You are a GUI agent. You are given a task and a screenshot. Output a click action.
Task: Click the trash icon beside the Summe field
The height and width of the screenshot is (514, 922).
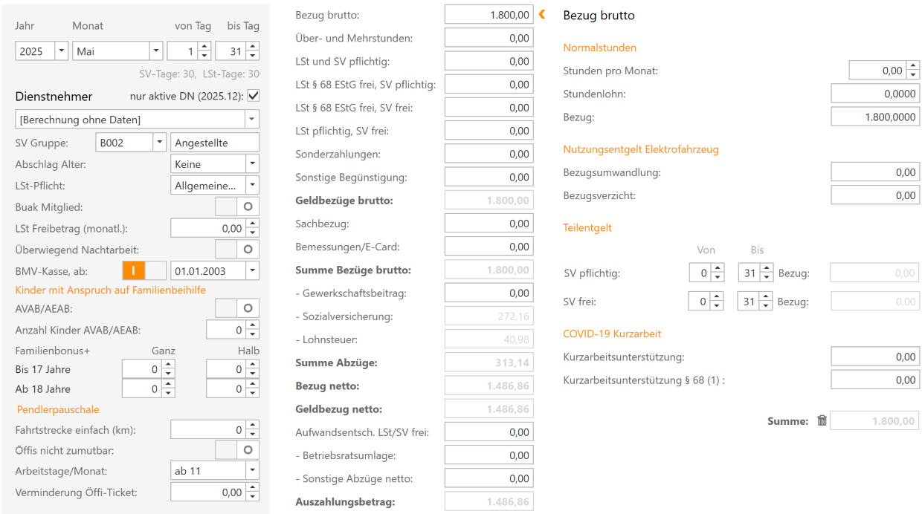point(822,420)
